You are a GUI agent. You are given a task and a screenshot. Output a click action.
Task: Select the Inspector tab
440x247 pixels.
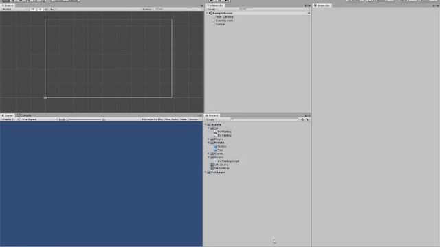(322, 5)
